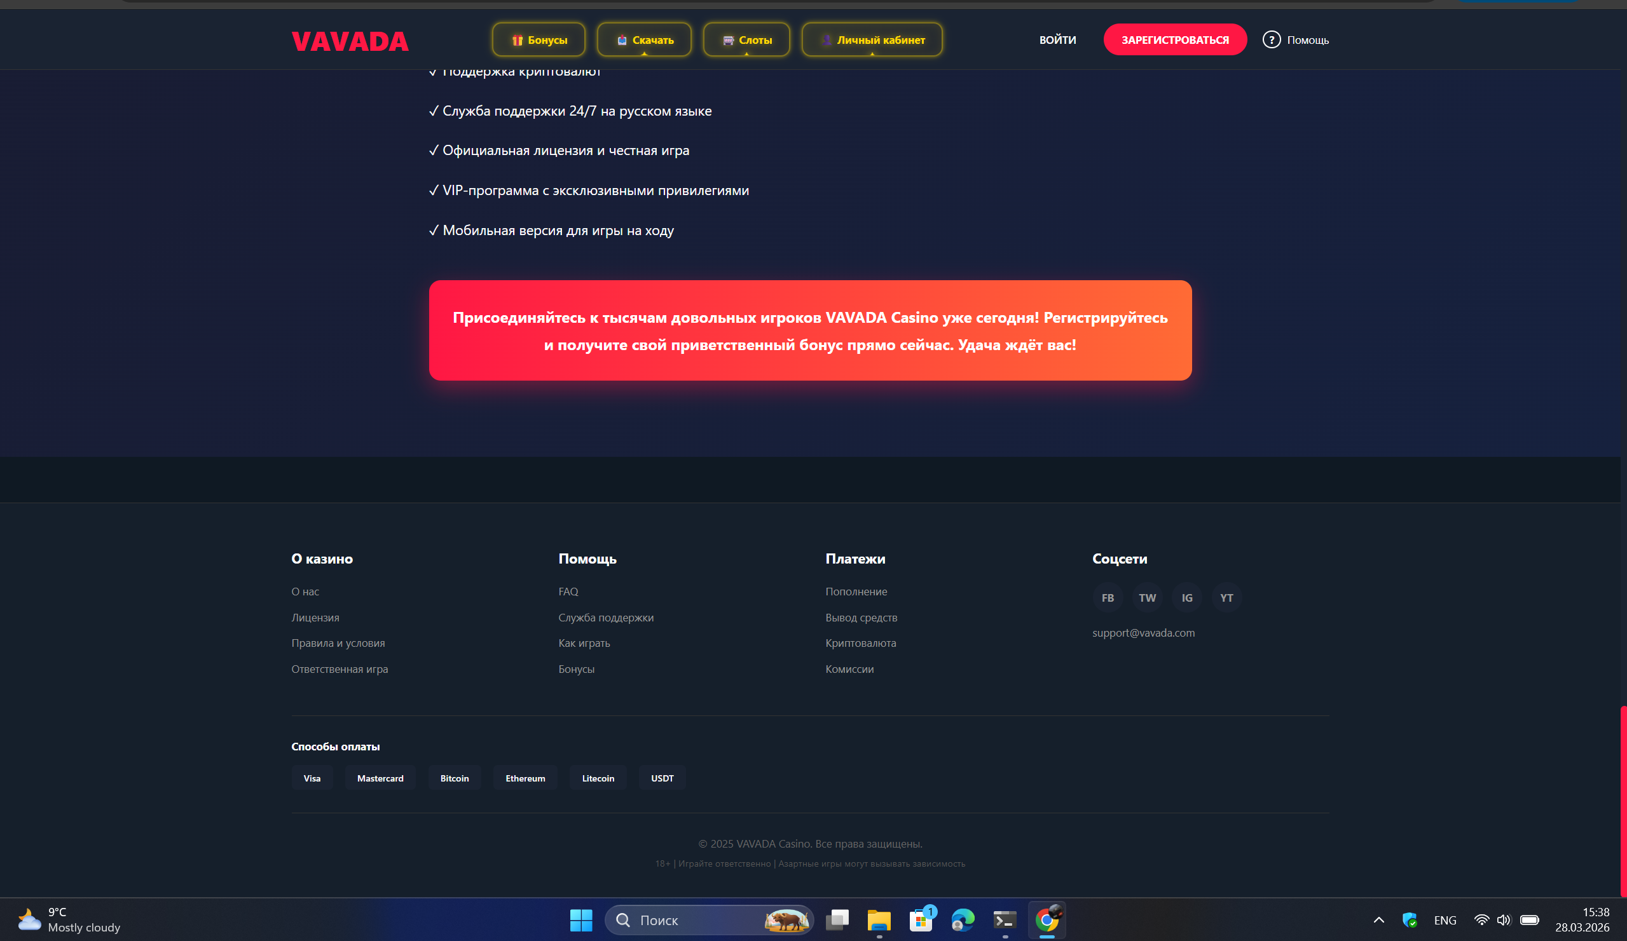Click the support@vavada.com email link
Screen dimensions: 1627x941
pos(1143,632)
